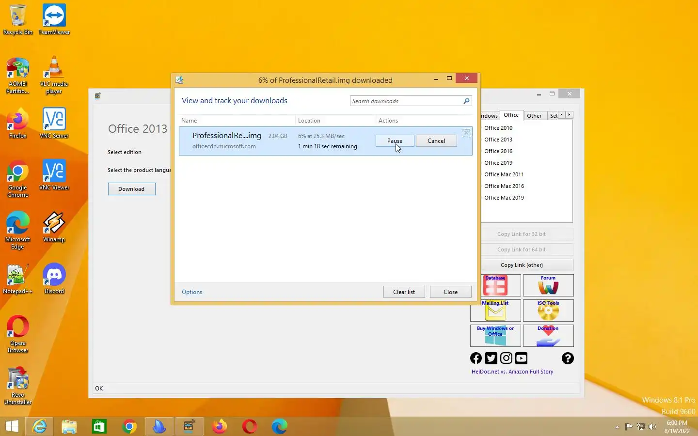Viewport: 698px width, 436px height.
Task: Click the Donation button
Action: pos(548,336)
